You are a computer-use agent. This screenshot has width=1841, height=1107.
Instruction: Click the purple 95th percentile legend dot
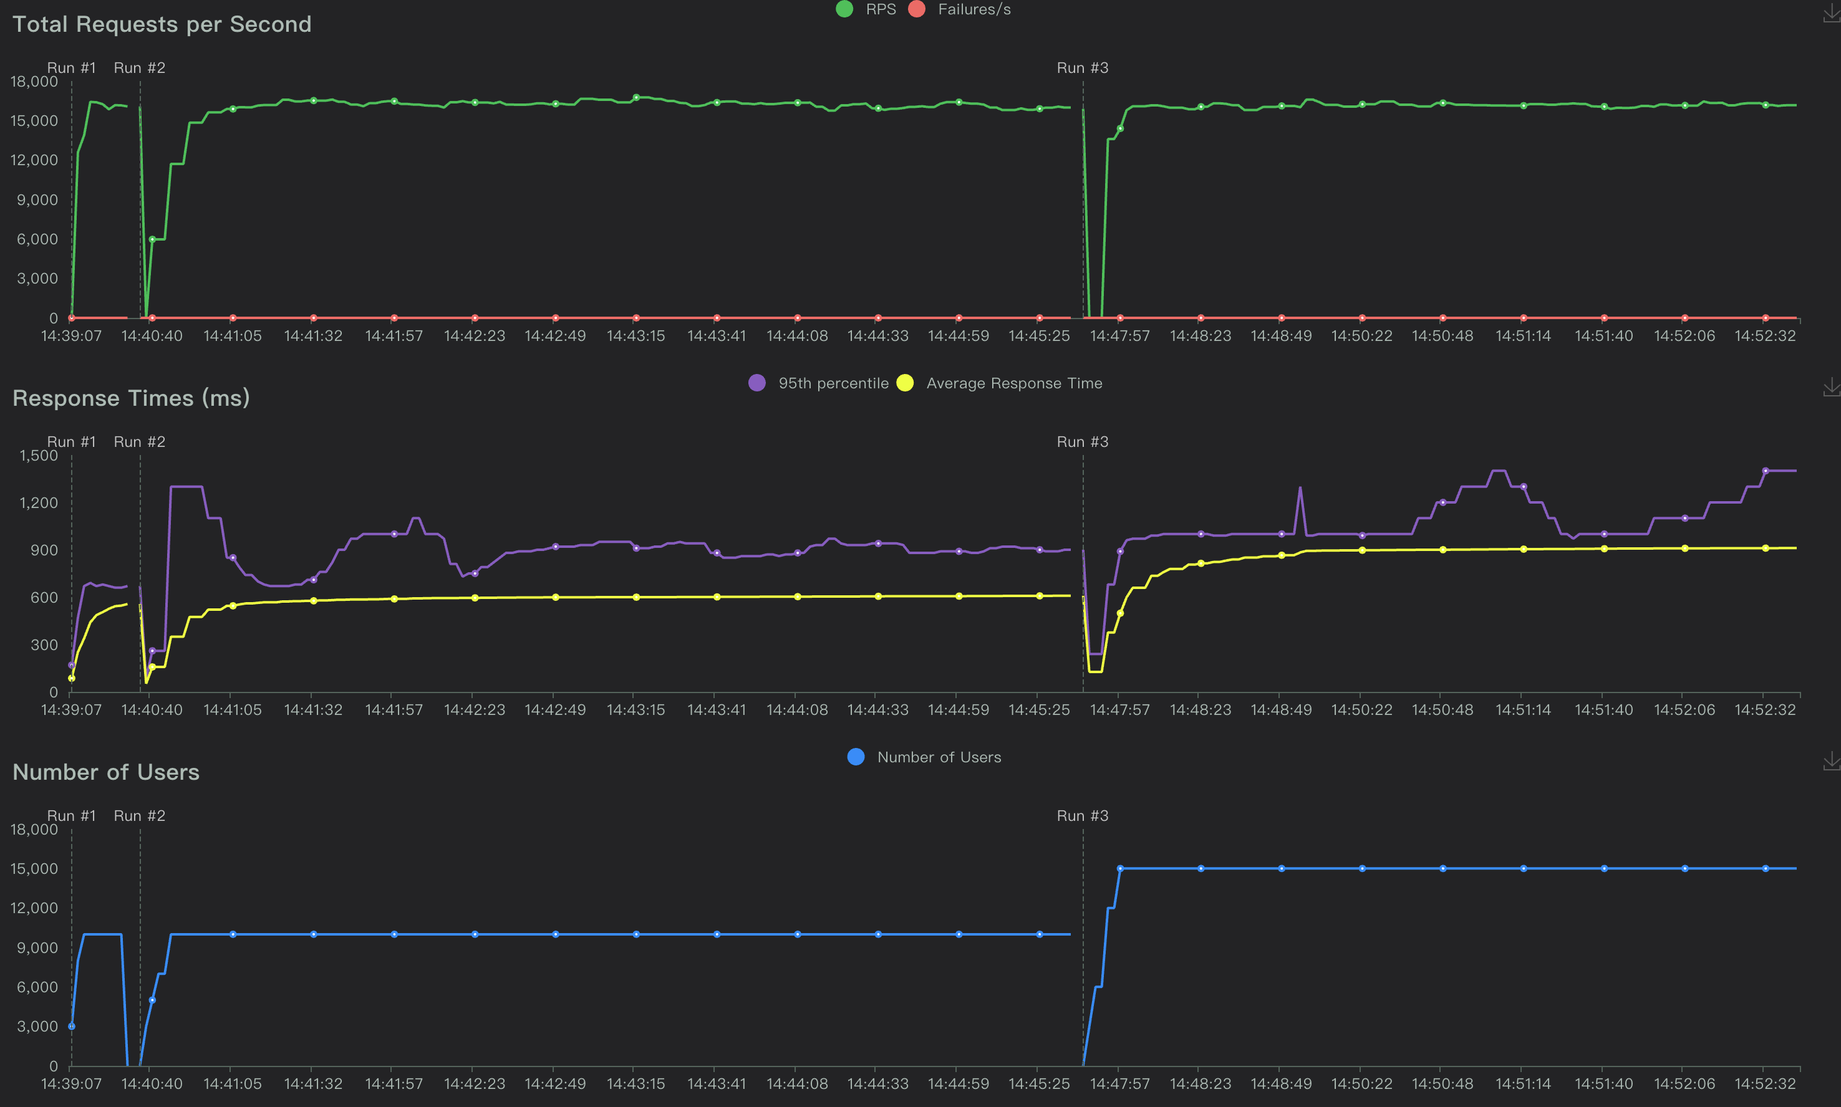[756, 383]
